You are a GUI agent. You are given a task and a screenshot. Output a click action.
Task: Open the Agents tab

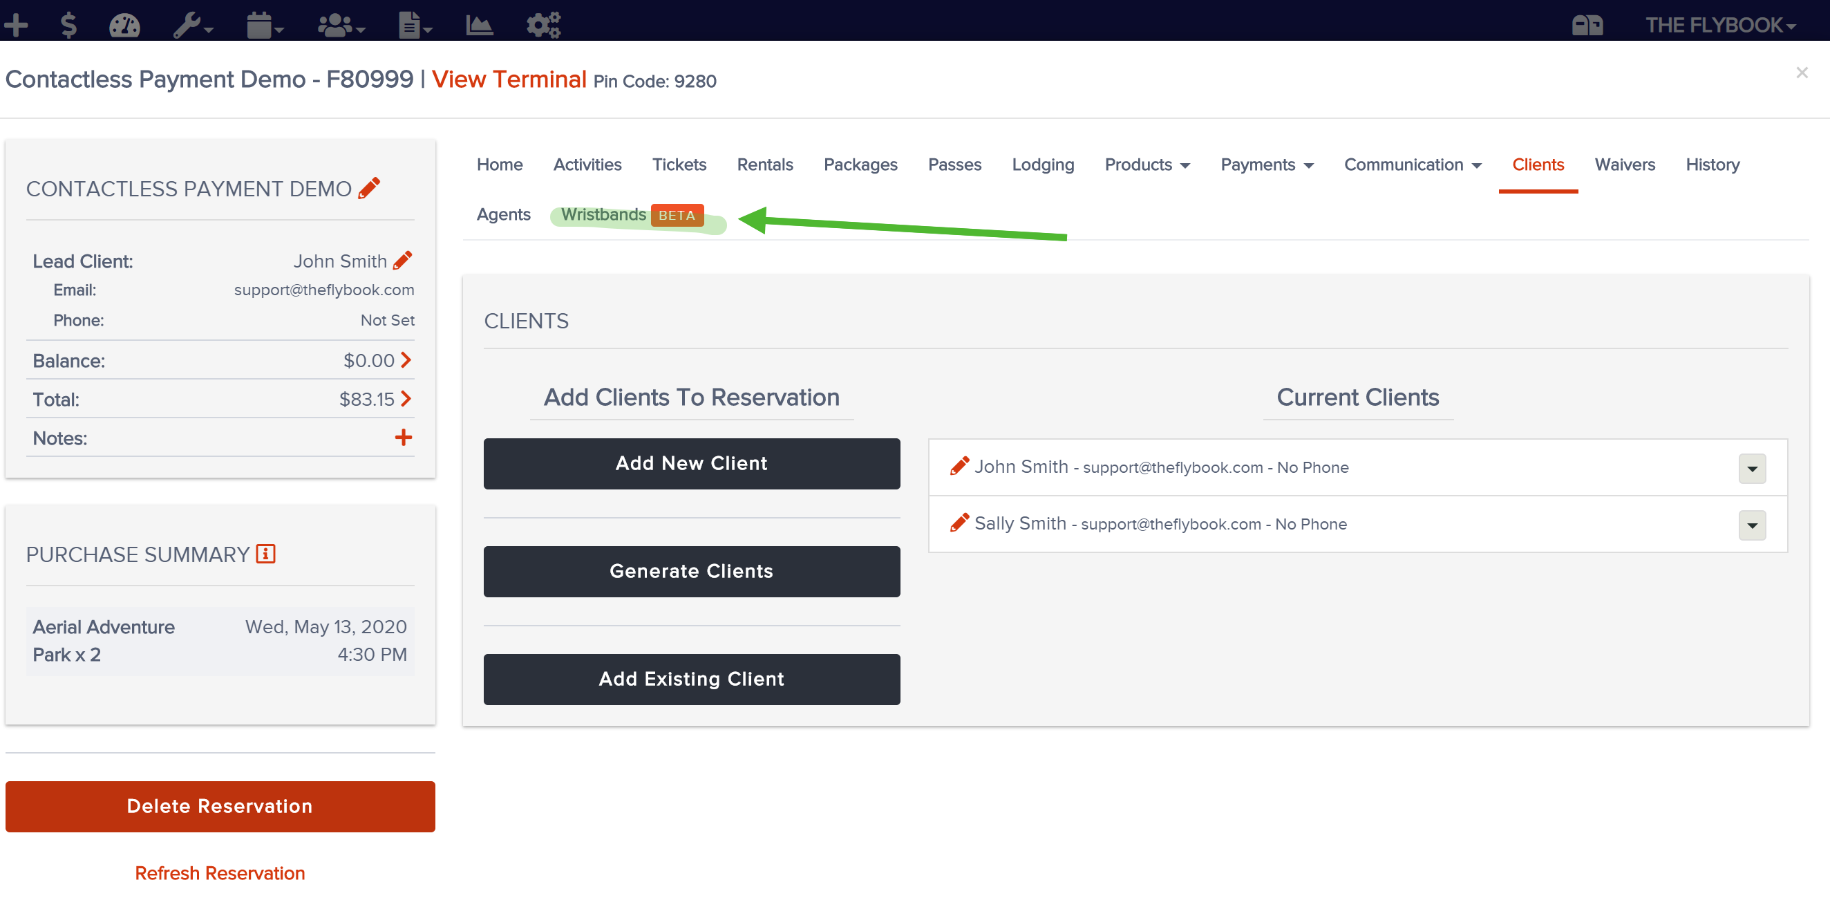[x=503, y=214]
